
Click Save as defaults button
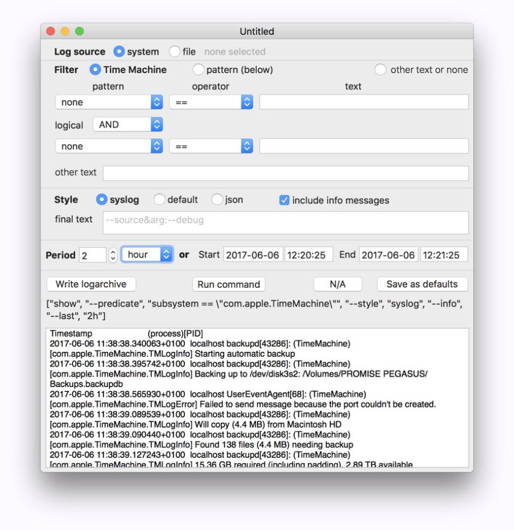[x=422, y=284]
